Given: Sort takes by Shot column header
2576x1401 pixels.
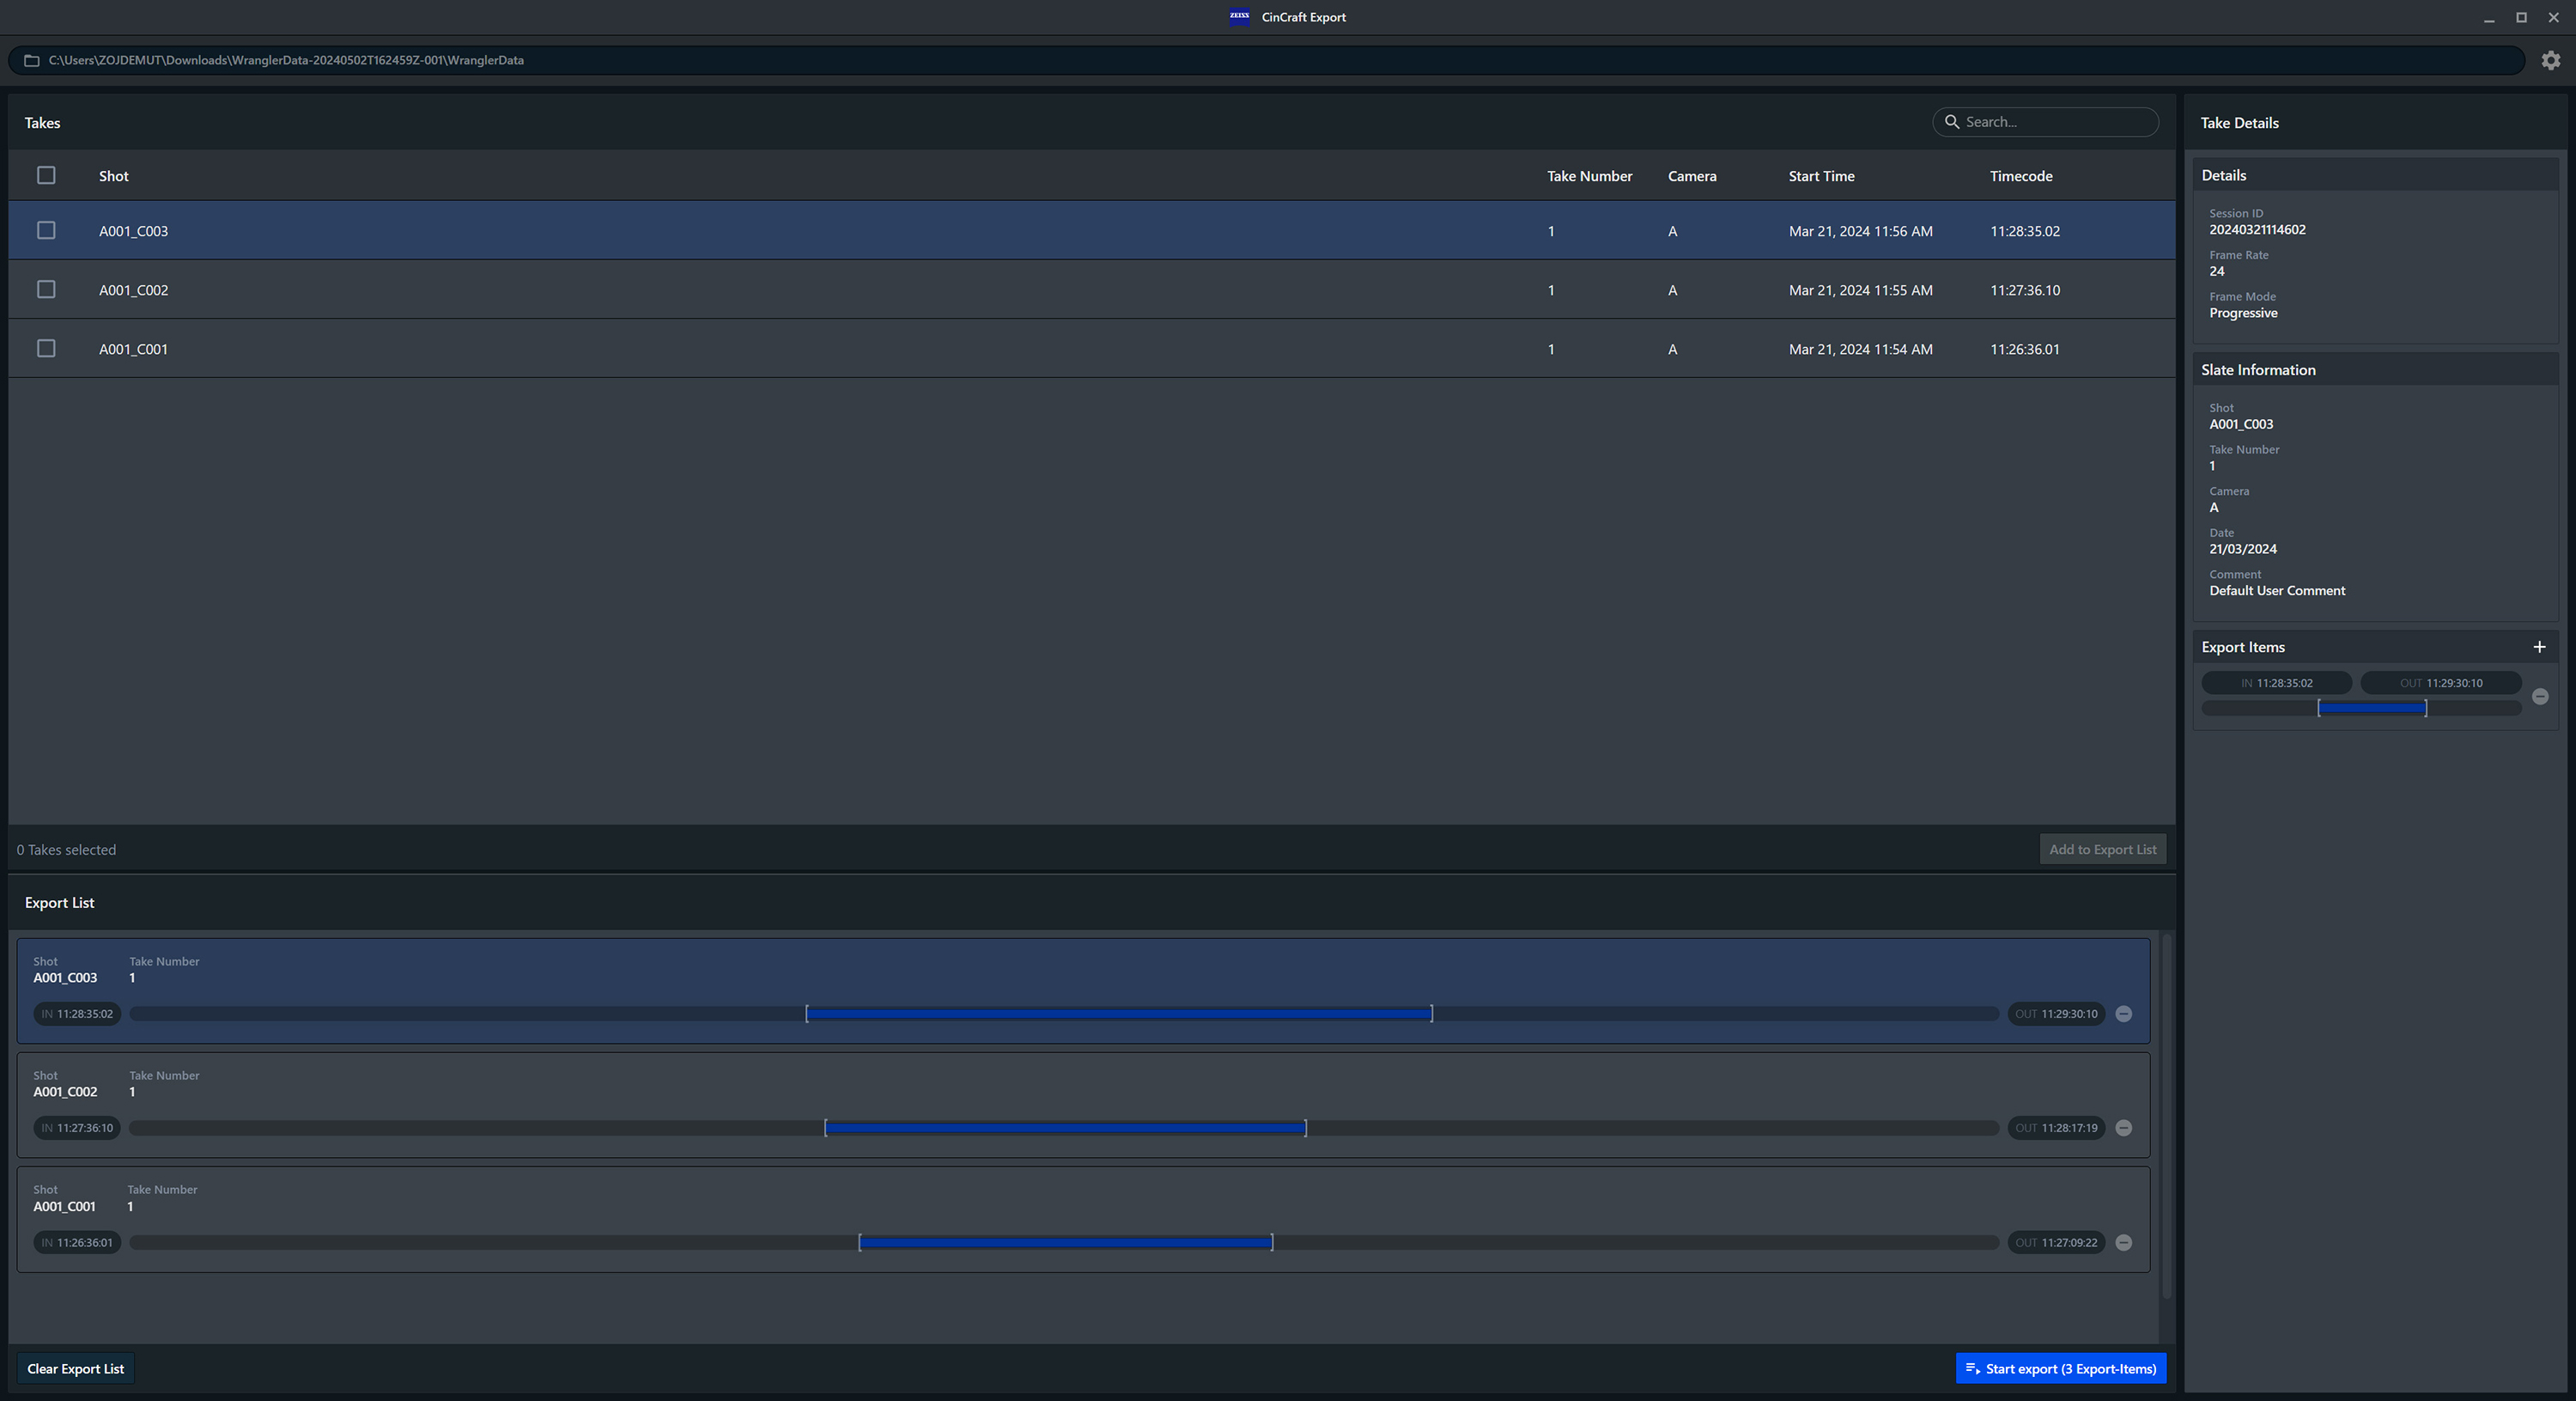Looking at the screenshot, I should pyautogui.click(x=114, y=176).
